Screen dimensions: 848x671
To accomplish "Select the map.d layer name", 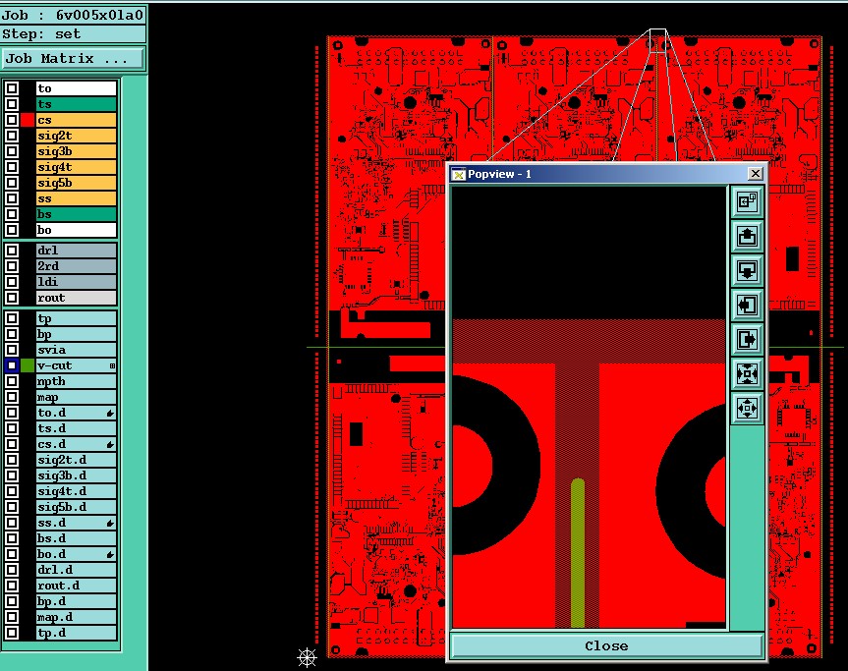I will (76, 617).
